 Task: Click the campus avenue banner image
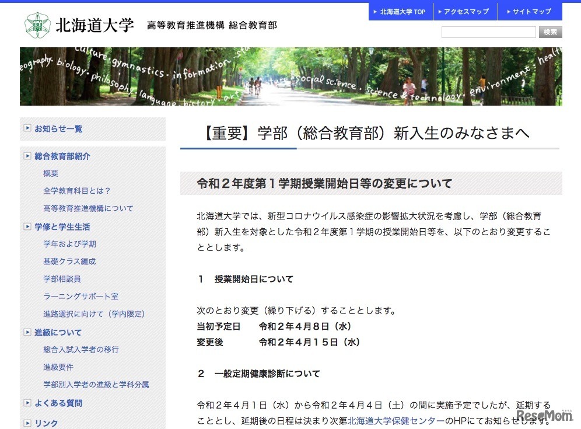[290, 76]
